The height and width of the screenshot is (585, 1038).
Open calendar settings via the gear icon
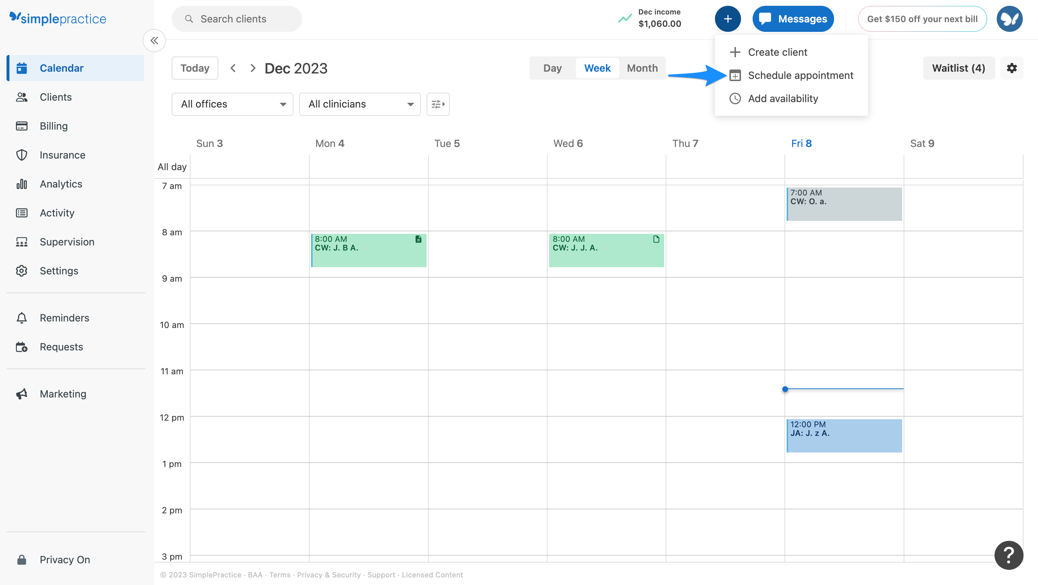[x=1012, y=68]
